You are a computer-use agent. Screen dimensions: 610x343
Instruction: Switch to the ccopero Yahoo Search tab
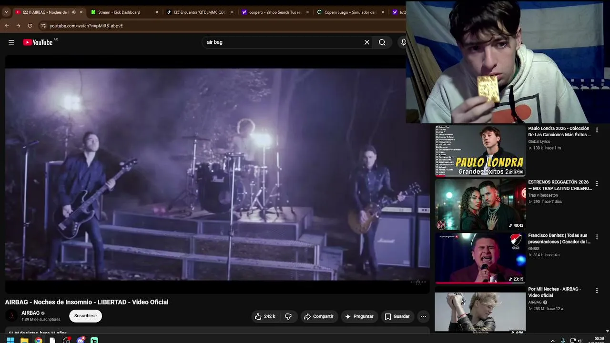[275, 12]
